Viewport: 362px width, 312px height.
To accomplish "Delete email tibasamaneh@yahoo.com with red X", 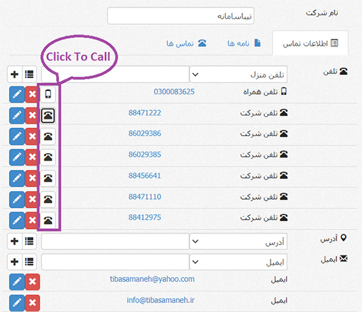I will 33,282.
